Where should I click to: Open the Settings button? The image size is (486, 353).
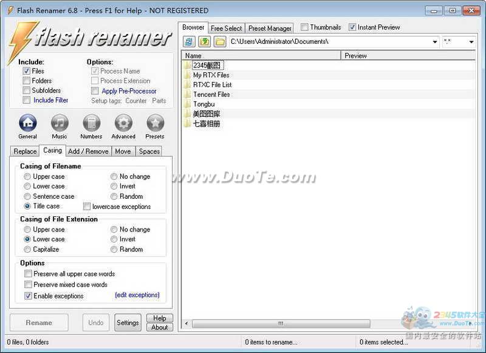(128, 323)
